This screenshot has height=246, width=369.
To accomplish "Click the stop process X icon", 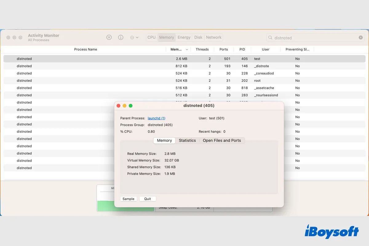I will pos(109,37).
